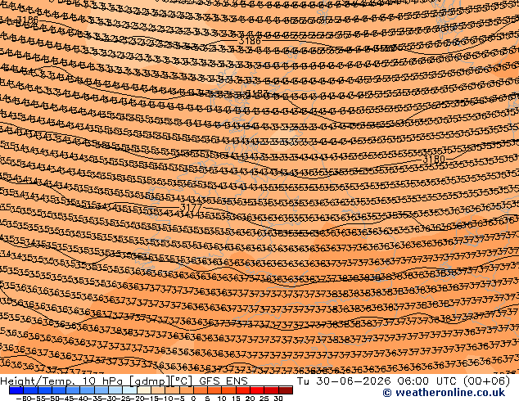The height and width of the screenshot is (401, 519).
Task: Pick the darkest blue legend swatch
Action: (16, 390)
